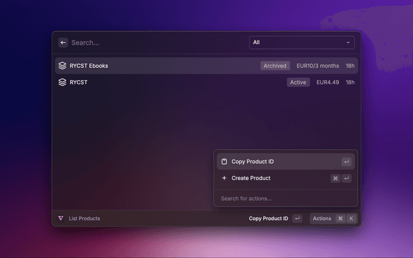Viewport: 413px width, 258px height.
Task: Click the plus icon beside Create Product
Action: click(x=224, y=178)
